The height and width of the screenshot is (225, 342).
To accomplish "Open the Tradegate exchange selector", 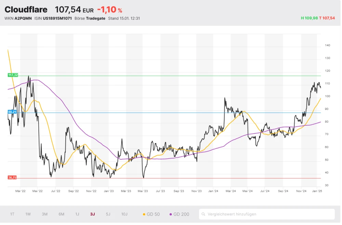I will point(95,18).
